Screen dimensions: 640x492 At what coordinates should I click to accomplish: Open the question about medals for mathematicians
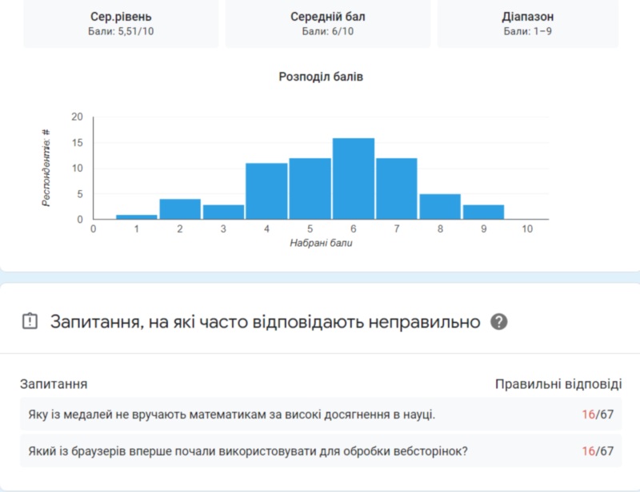point(231,415)
